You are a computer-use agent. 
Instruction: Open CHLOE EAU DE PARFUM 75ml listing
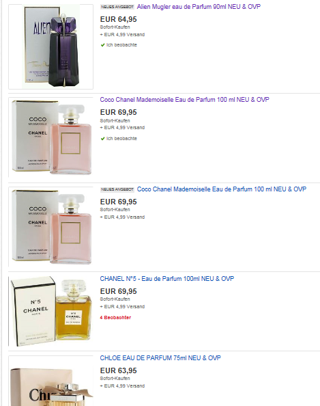160,358
